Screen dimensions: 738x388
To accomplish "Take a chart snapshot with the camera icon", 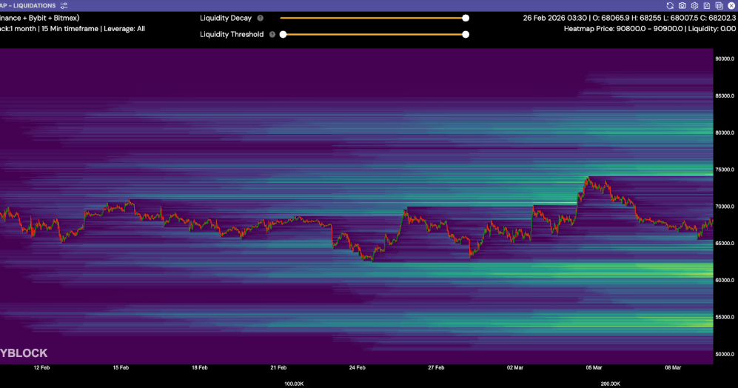I will point(682,6).
